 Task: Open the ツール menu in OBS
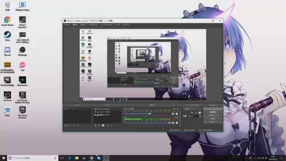pyautogui.click(x=117, y=25)
